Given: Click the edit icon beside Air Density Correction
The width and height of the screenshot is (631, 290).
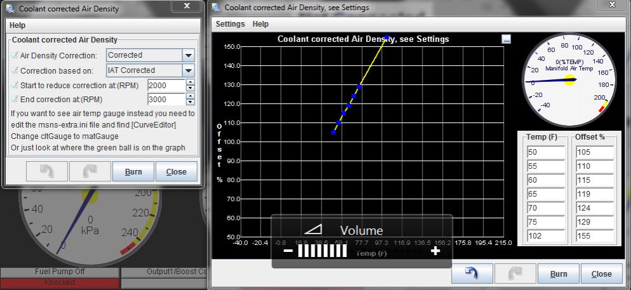Looking at the screenshot, I should (15, 56).
